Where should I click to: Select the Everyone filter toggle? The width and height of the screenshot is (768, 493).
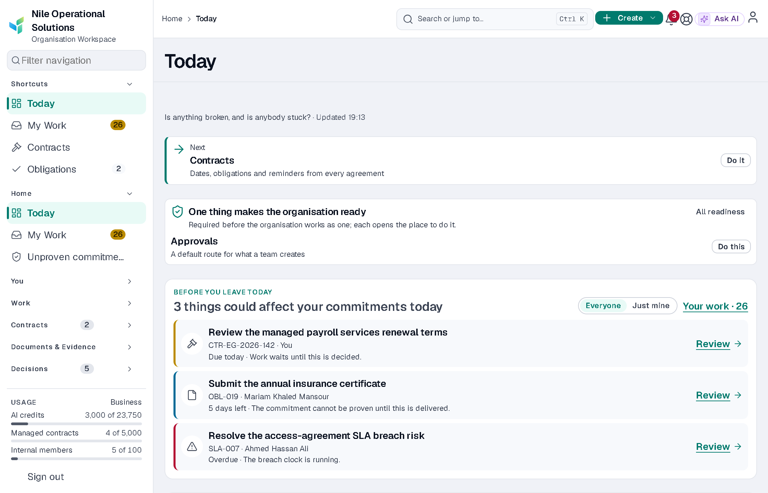pos(603,305)
